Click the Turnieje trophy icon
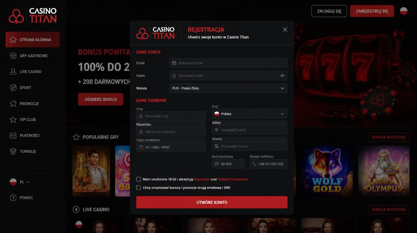Viewport: 417px width, 233px height. pyautogui.click(x=13, y=151)
